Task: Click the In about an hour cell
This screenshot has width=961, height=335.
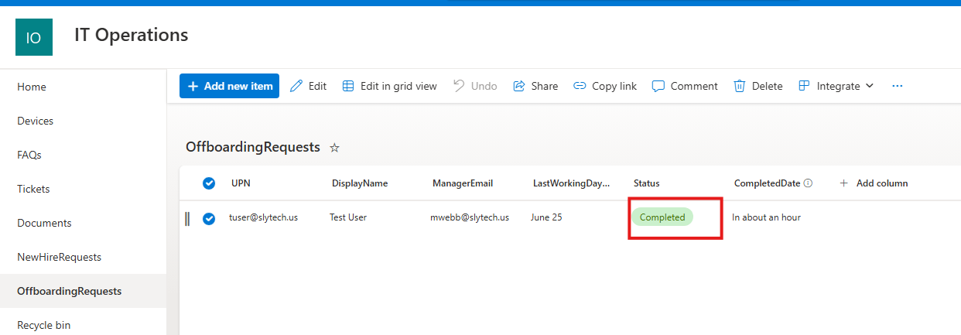Action: pos(766,217)
